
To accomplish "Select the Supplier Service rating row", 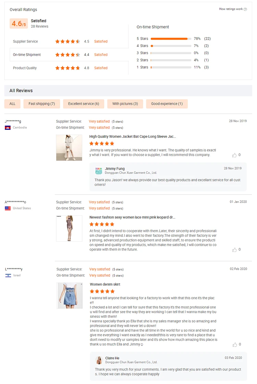I will coord(69,41).
